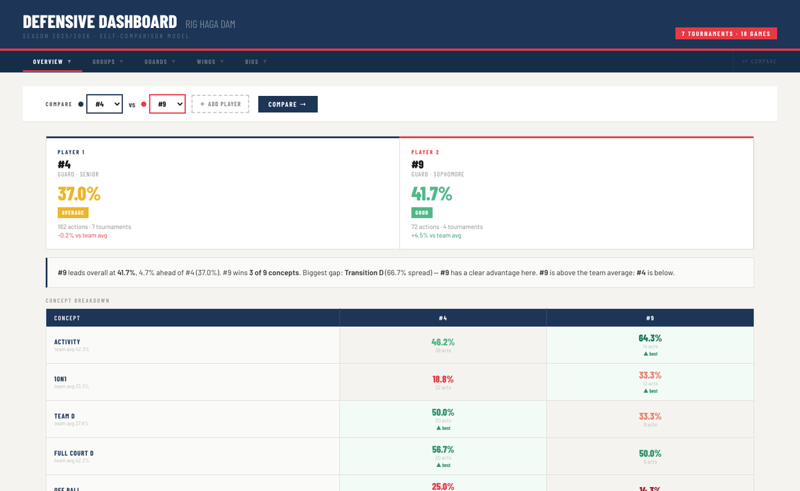Click the red dot beside #9 selector
Screen dimensions: 800x491
click(x=143, y=104)
